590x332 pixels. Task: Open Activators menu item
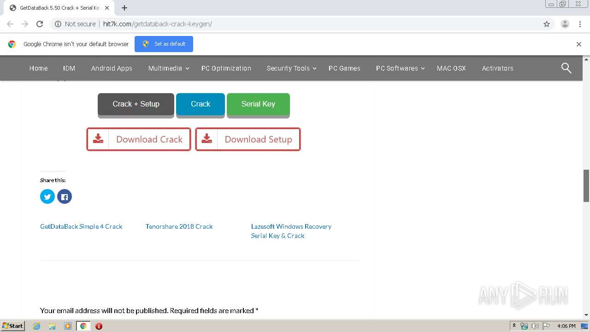497,68
